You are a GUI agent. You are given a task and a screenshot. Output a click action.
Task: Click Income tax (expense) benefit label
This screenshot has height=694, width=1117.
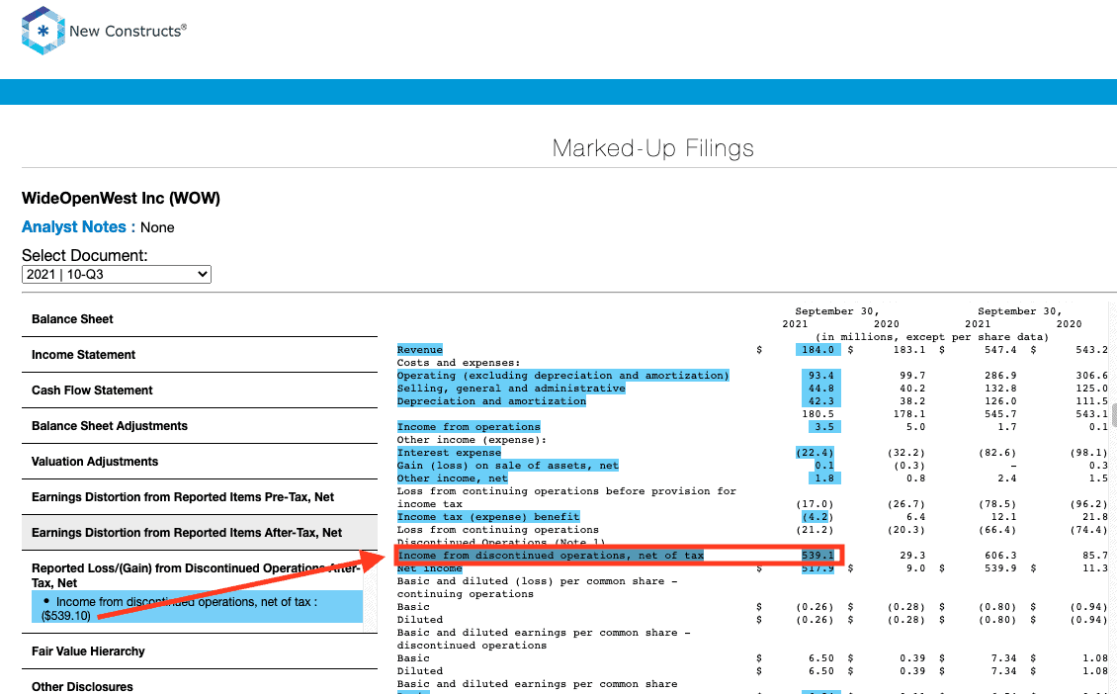point(488,517)
